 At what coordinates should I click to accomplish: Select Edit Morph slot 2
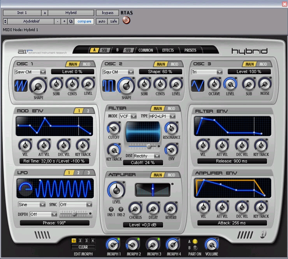coord(80,240)
